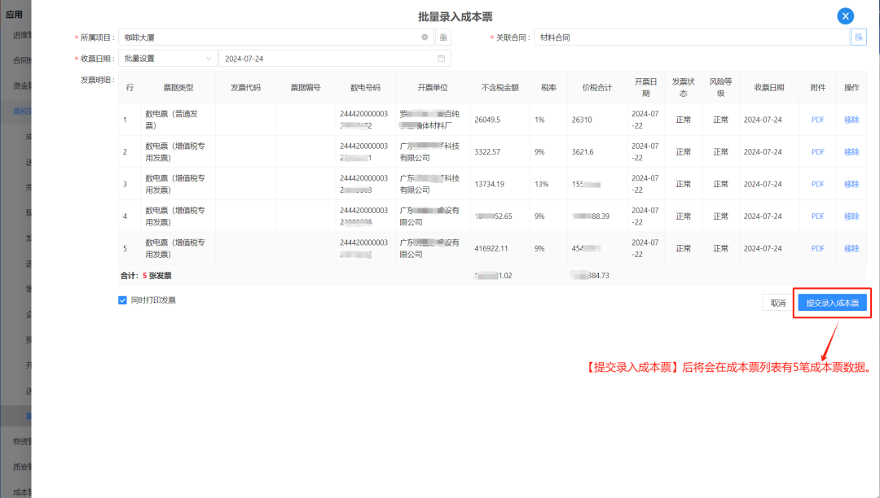Image resolution: width=880 pixels, height=498 pixels.
Task: Open PDF attachment for row 3
Action: click(817, 184)
